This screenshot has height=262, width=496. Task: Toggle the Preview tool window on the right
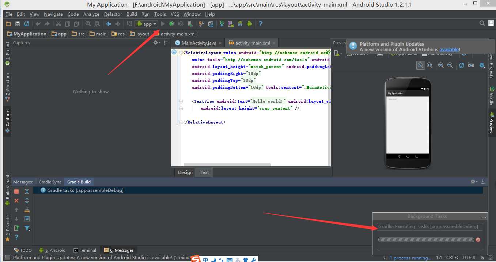[492, 123]
